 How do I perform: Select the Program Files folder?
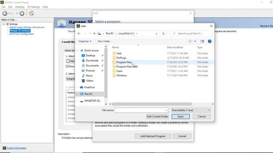tap(124, 62)
